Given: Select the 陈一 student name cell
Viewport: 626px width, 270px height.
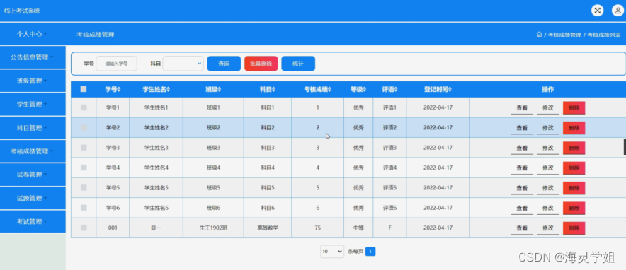Looking at the screenshot, I should (156, 228).
